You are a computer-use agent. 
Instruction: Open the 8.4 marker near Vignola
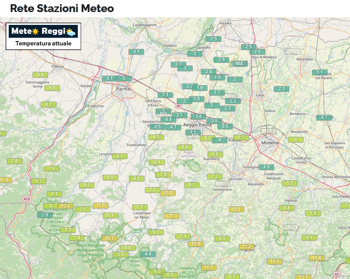click(287, 208)
